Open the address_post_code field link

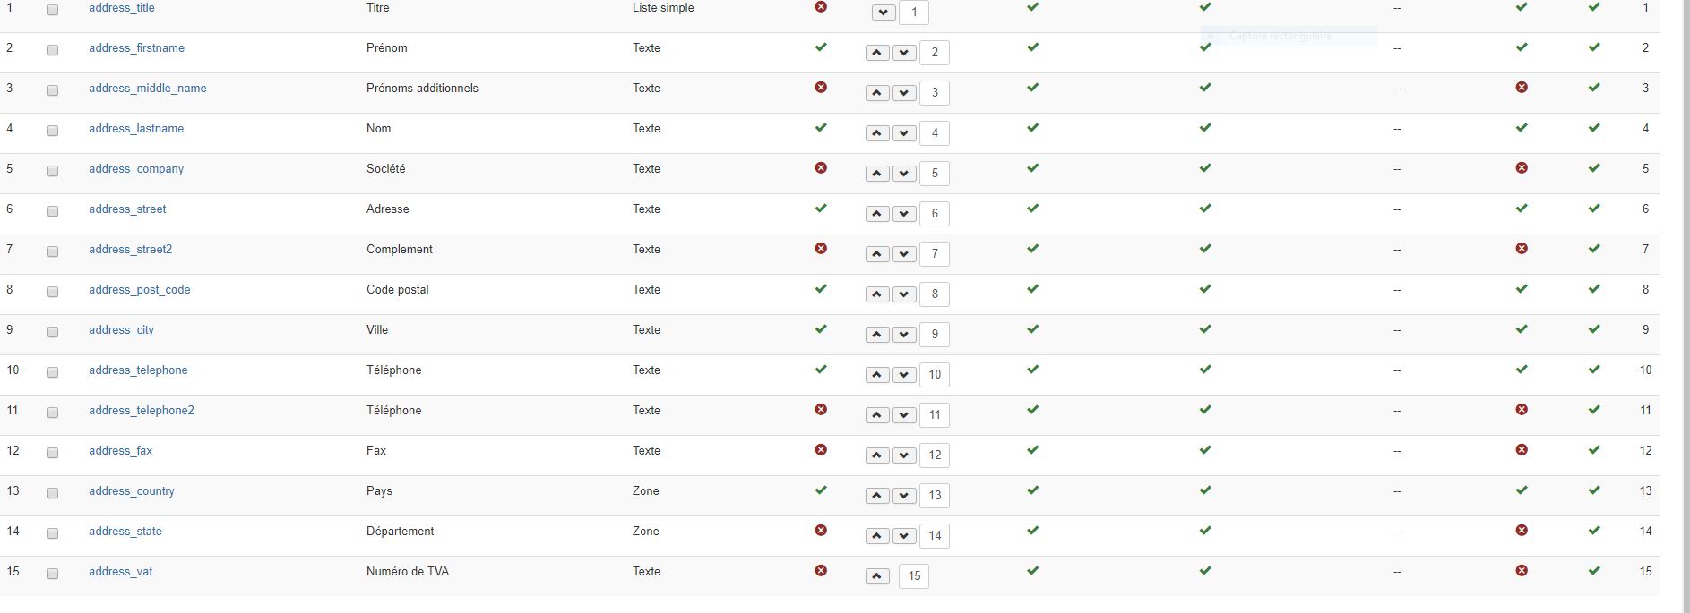click(139, 290)
